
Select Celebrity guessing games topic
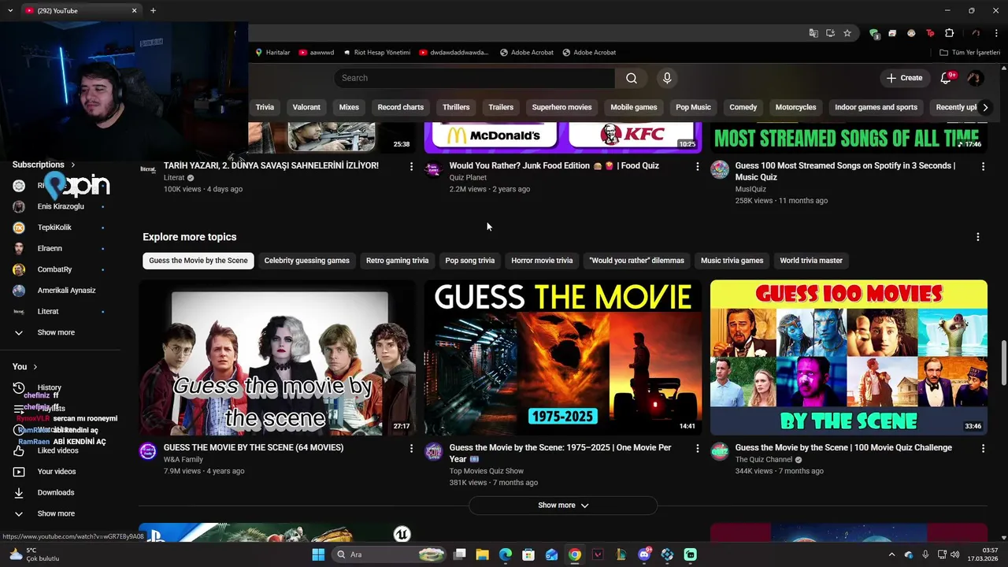tap(306, 261)
